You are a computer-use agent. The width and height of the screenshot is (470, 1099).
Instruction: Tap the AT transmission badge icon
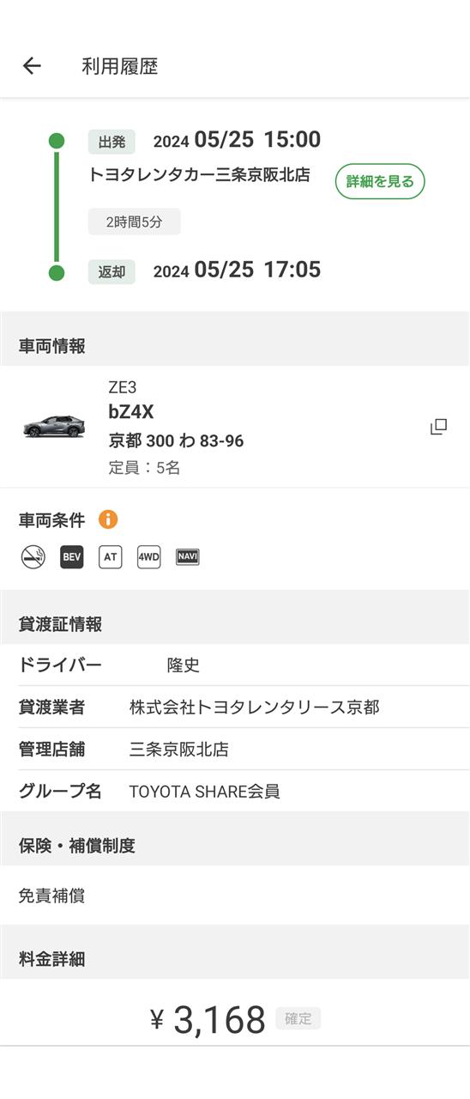[x=110, y=557]
